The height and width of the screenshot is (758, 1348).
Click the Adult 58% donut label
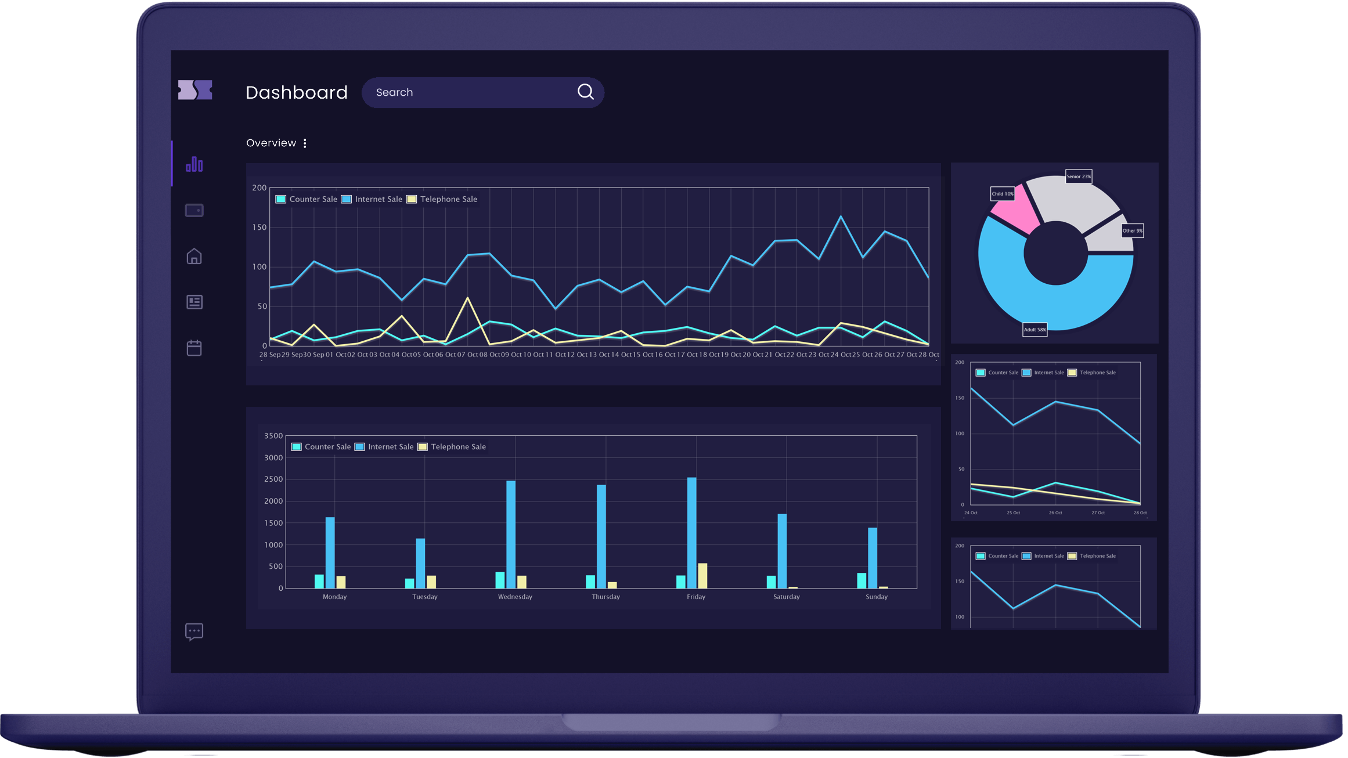(1035, 330)
